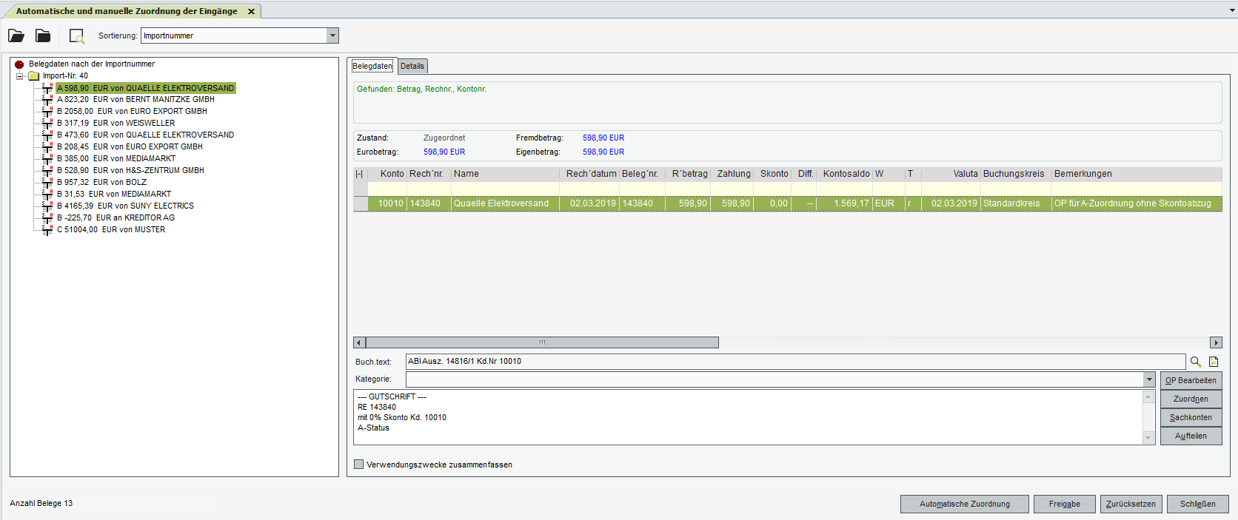Click the Freigabe button
This screenshot has width=1238, height=520.
coord(1065,504)
